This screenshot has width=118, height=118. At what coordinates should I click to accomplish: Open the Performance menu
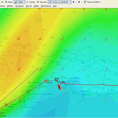coord(46,6)
